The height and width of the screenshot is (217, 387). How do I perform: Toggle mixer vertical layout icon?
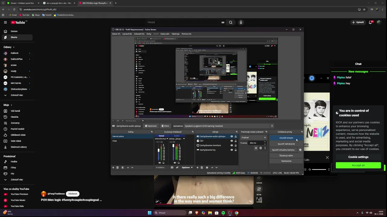pyautogui.click(x=172, y=168)
